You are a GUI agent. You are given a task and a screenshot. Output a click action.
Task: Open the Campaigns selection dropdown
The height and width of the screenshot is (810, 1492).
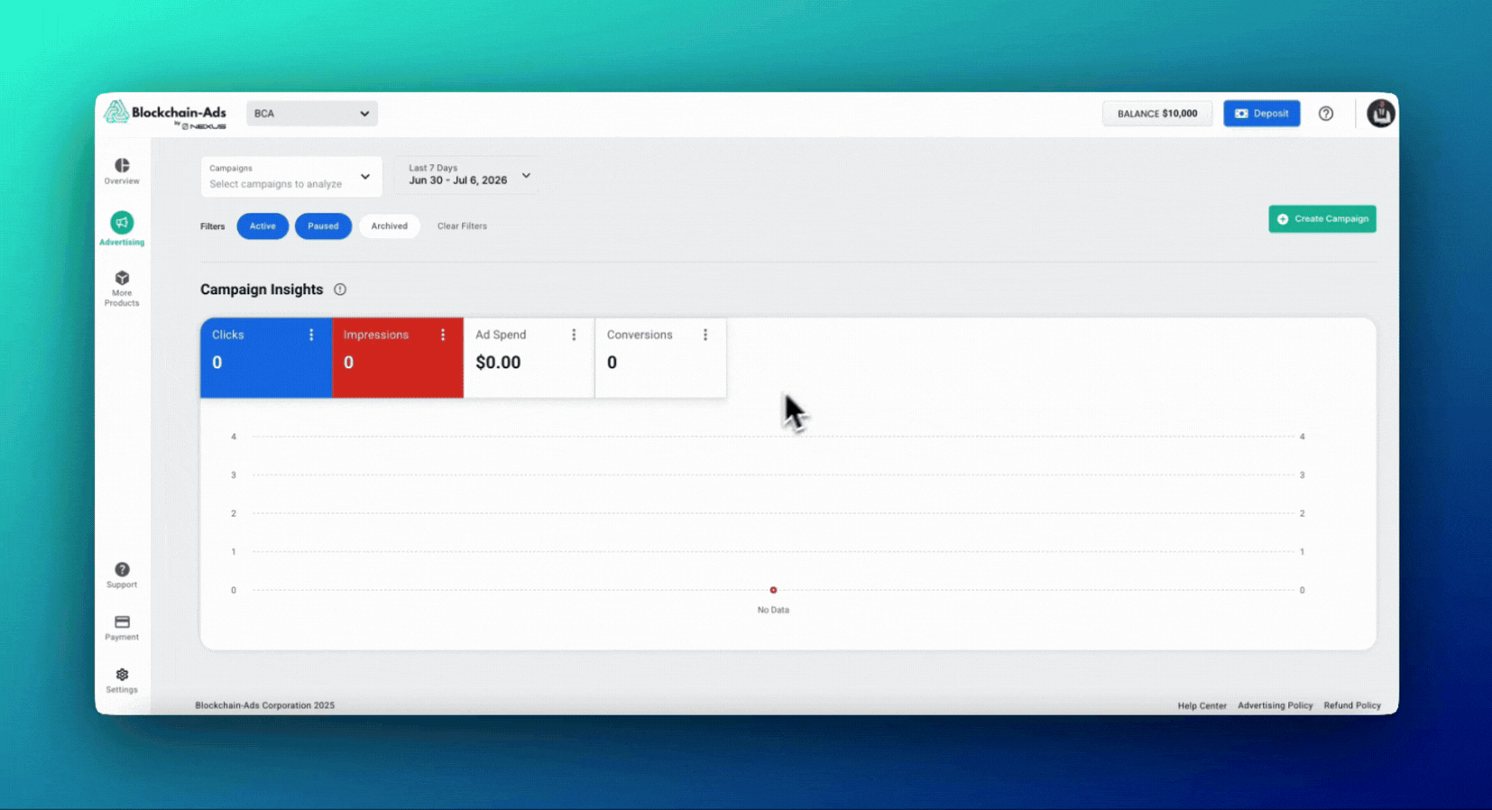click(x=291, y=176)
